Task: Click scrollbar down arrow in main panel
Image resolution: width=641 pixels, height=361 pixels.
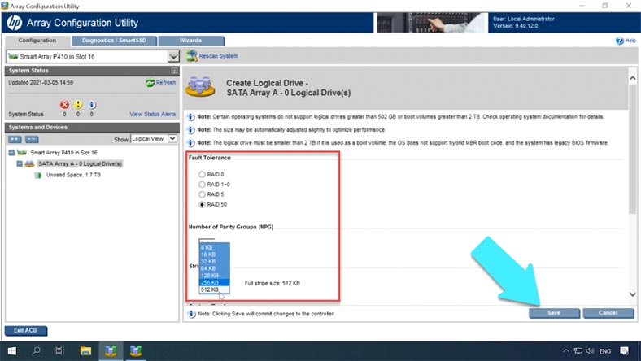Action: 632,294
